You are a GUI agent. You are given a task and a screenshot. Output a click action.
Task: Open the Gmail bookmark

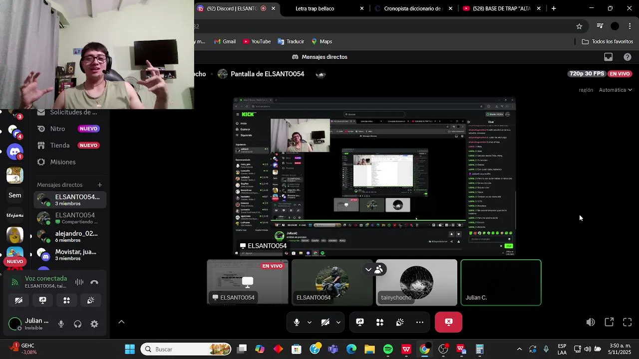pos(225,41)
